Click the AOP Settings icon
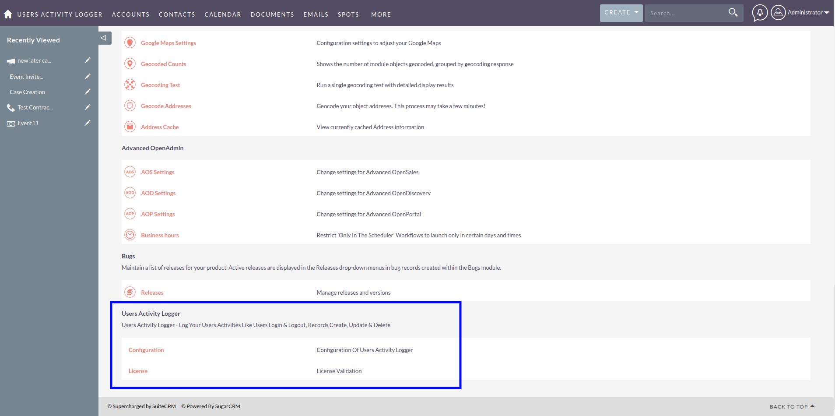 [130, 214]
